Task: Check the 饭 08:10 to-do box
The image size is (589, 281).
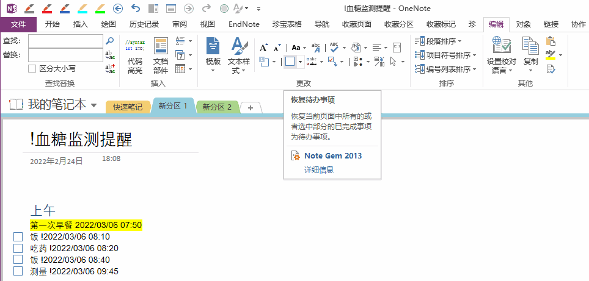Action: click(x=18, y=237)
